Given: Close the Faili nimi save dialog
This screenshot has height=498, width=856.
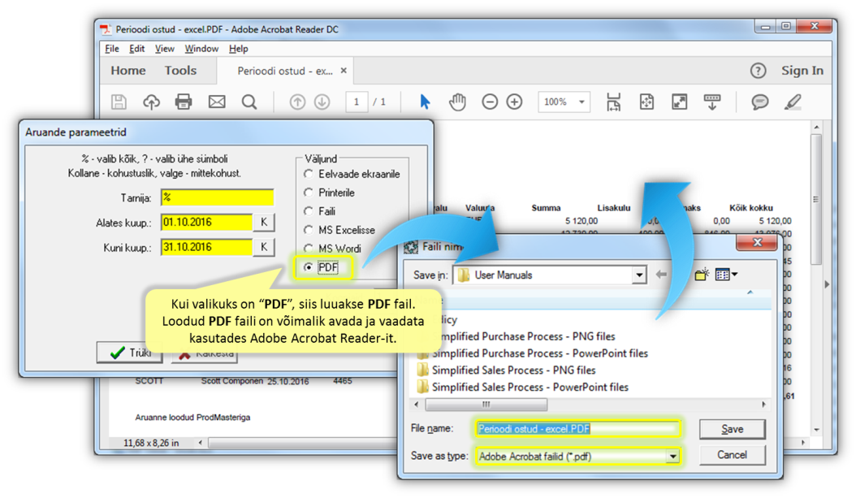Looking at the screenshot, I should click(x=757, y=243).
